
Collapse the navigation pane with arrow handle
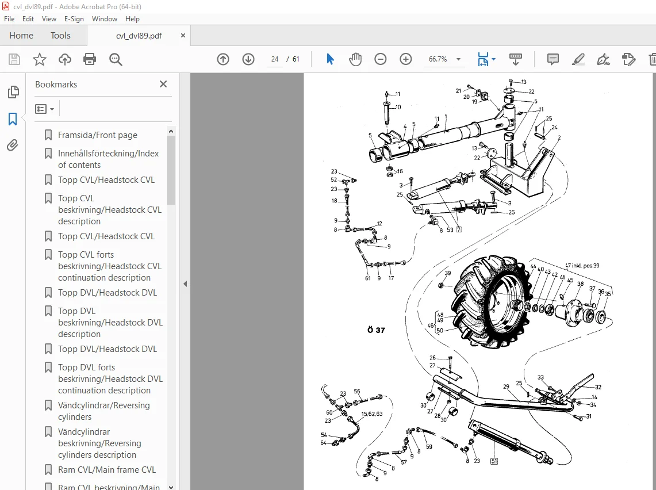185,284
